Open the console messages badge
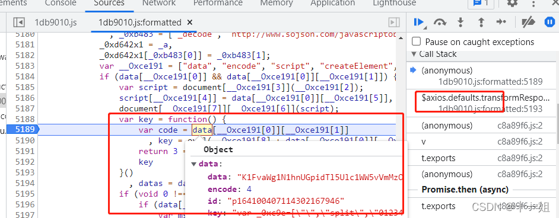This screenshot has height=218, width=559. coord(481,3)
